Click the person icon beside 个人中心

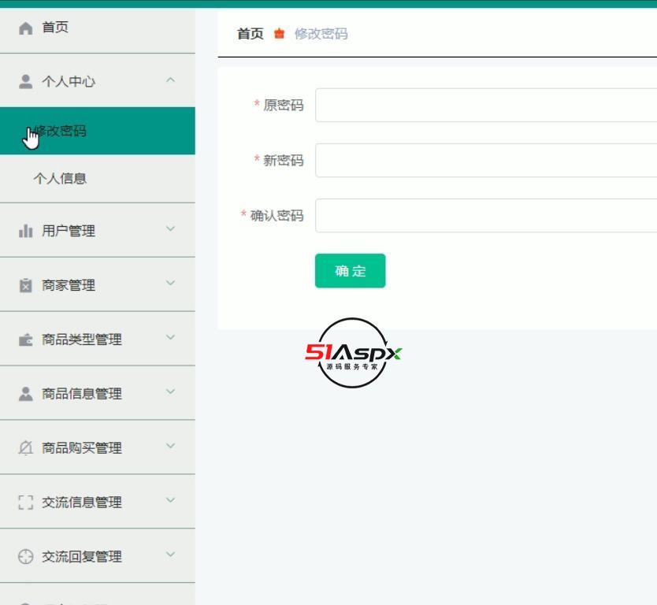[25, 82]
